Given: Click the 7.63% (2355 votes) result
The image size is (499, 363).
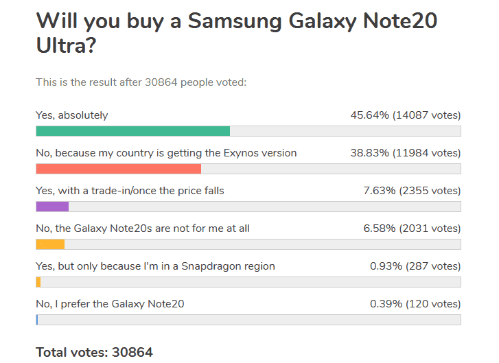Looking at the screenshot, I should coord(412,191).
